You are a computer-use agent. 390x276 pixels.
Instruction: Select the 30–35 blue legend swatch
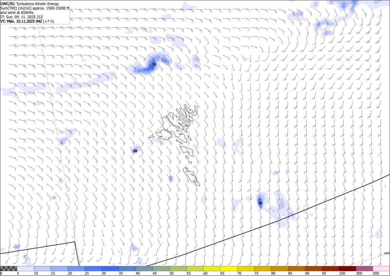coord(110,269)
